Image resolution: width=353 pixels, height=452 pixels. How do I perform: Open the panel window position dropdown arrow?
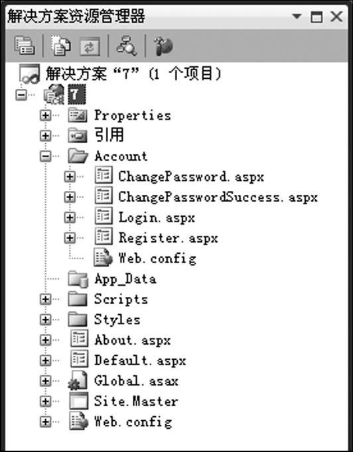297,16
